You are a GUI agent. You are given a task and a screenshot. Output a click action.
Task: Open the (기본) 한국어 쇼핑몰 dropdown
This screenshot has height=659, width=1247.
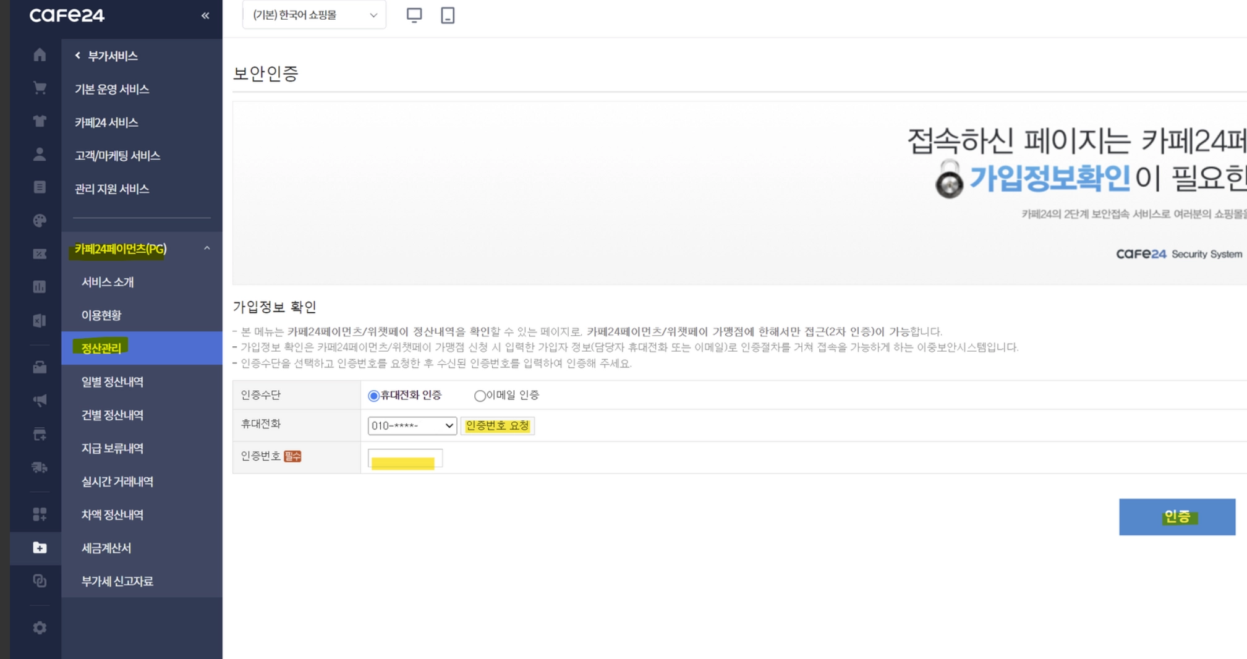tap(314, 15)
